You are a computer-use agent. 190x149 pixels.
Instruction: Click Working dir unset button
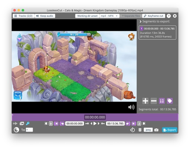click(87, 16)
